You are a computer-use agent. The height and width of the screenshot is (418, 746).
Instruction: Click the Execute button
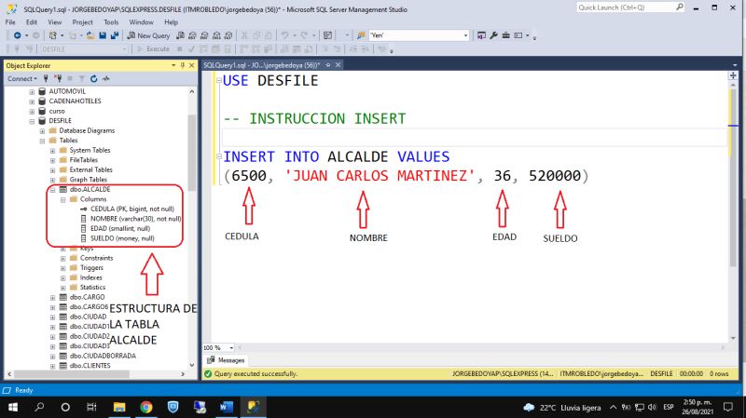click(x=153, y=49)
